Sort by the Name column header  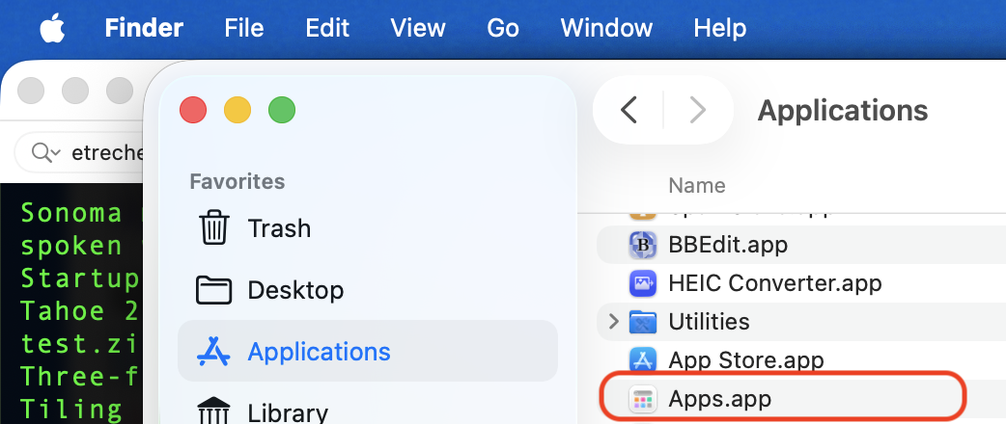(x=696, y=185)
